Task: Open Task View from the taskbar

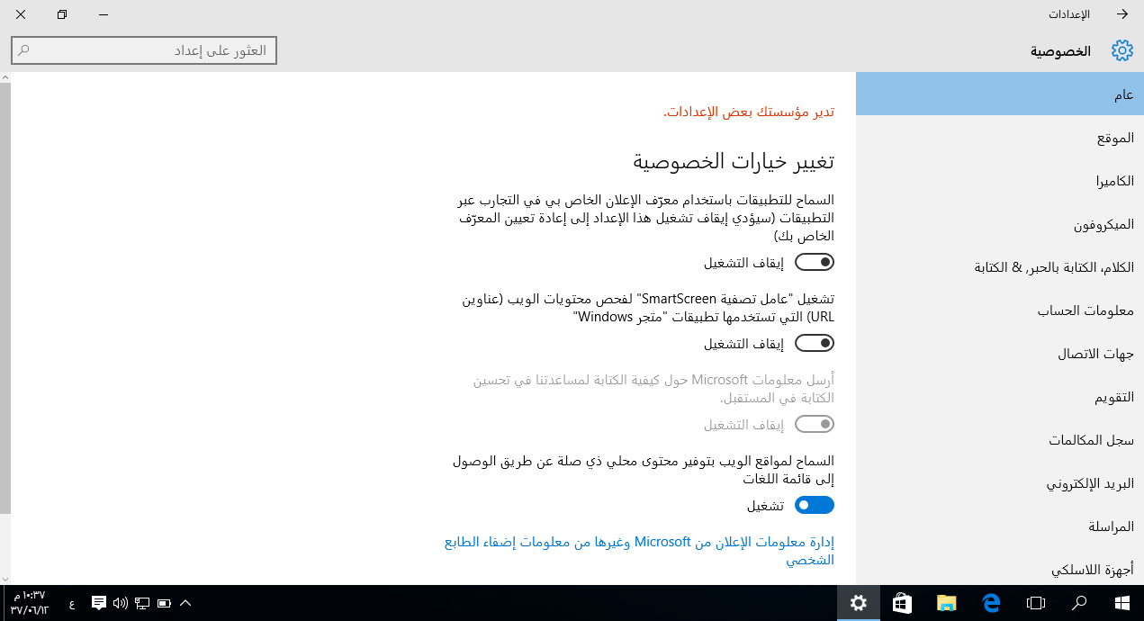Action: point(1036,603)
